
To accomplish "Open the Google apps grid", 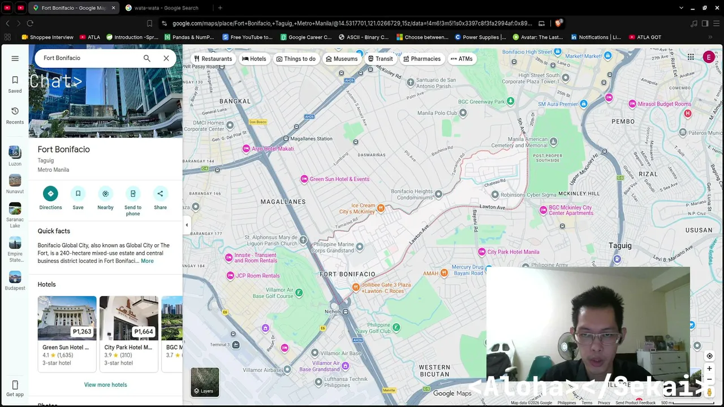I will pos(691,57).
